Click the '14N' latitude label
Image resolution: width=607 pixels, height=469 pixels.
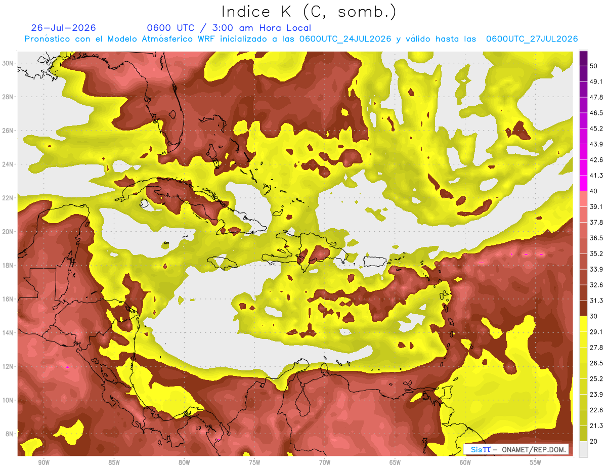[8, 333]
